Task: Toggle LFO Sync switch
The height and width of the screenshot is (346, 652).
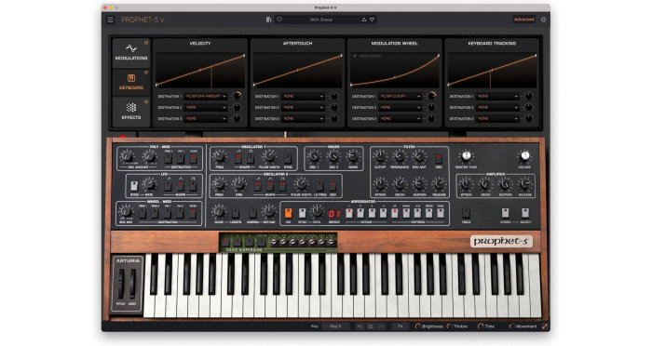Action: pos(134,186)
